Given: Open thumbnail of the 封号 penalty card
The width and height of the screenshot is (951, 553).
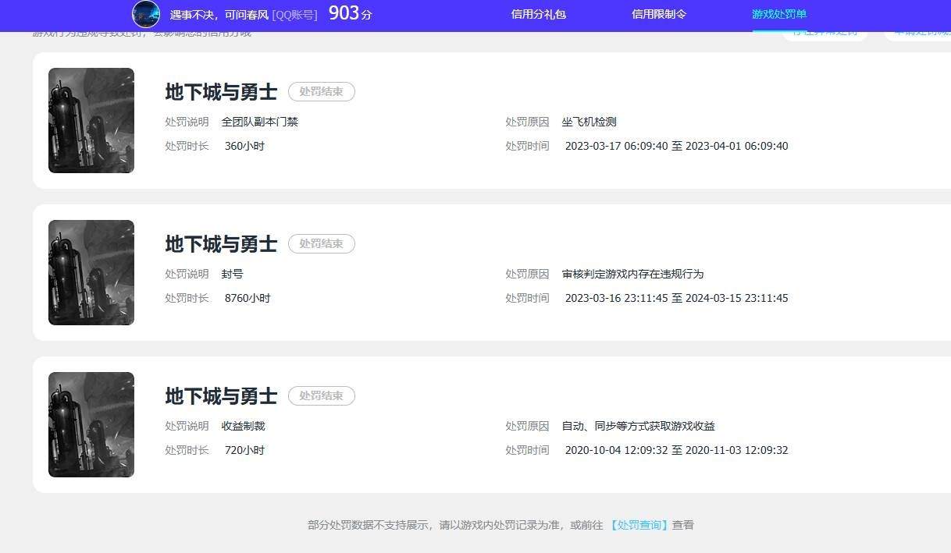Looking at the screenshot, I should (x=91, y=272).
